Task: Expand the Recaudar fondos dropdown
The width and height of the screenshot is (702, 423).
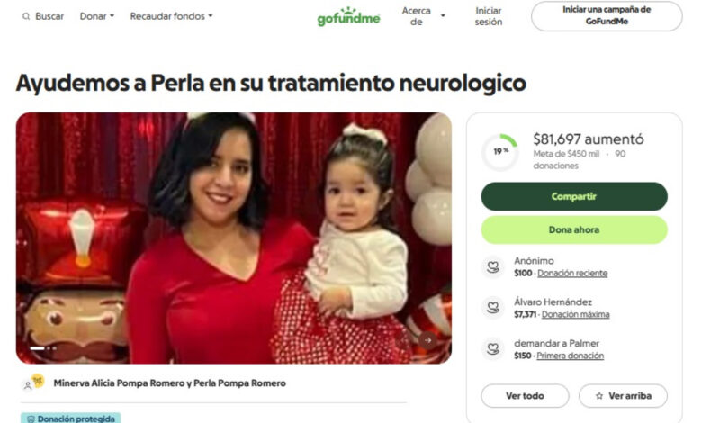Action: (x=172, y=16)
